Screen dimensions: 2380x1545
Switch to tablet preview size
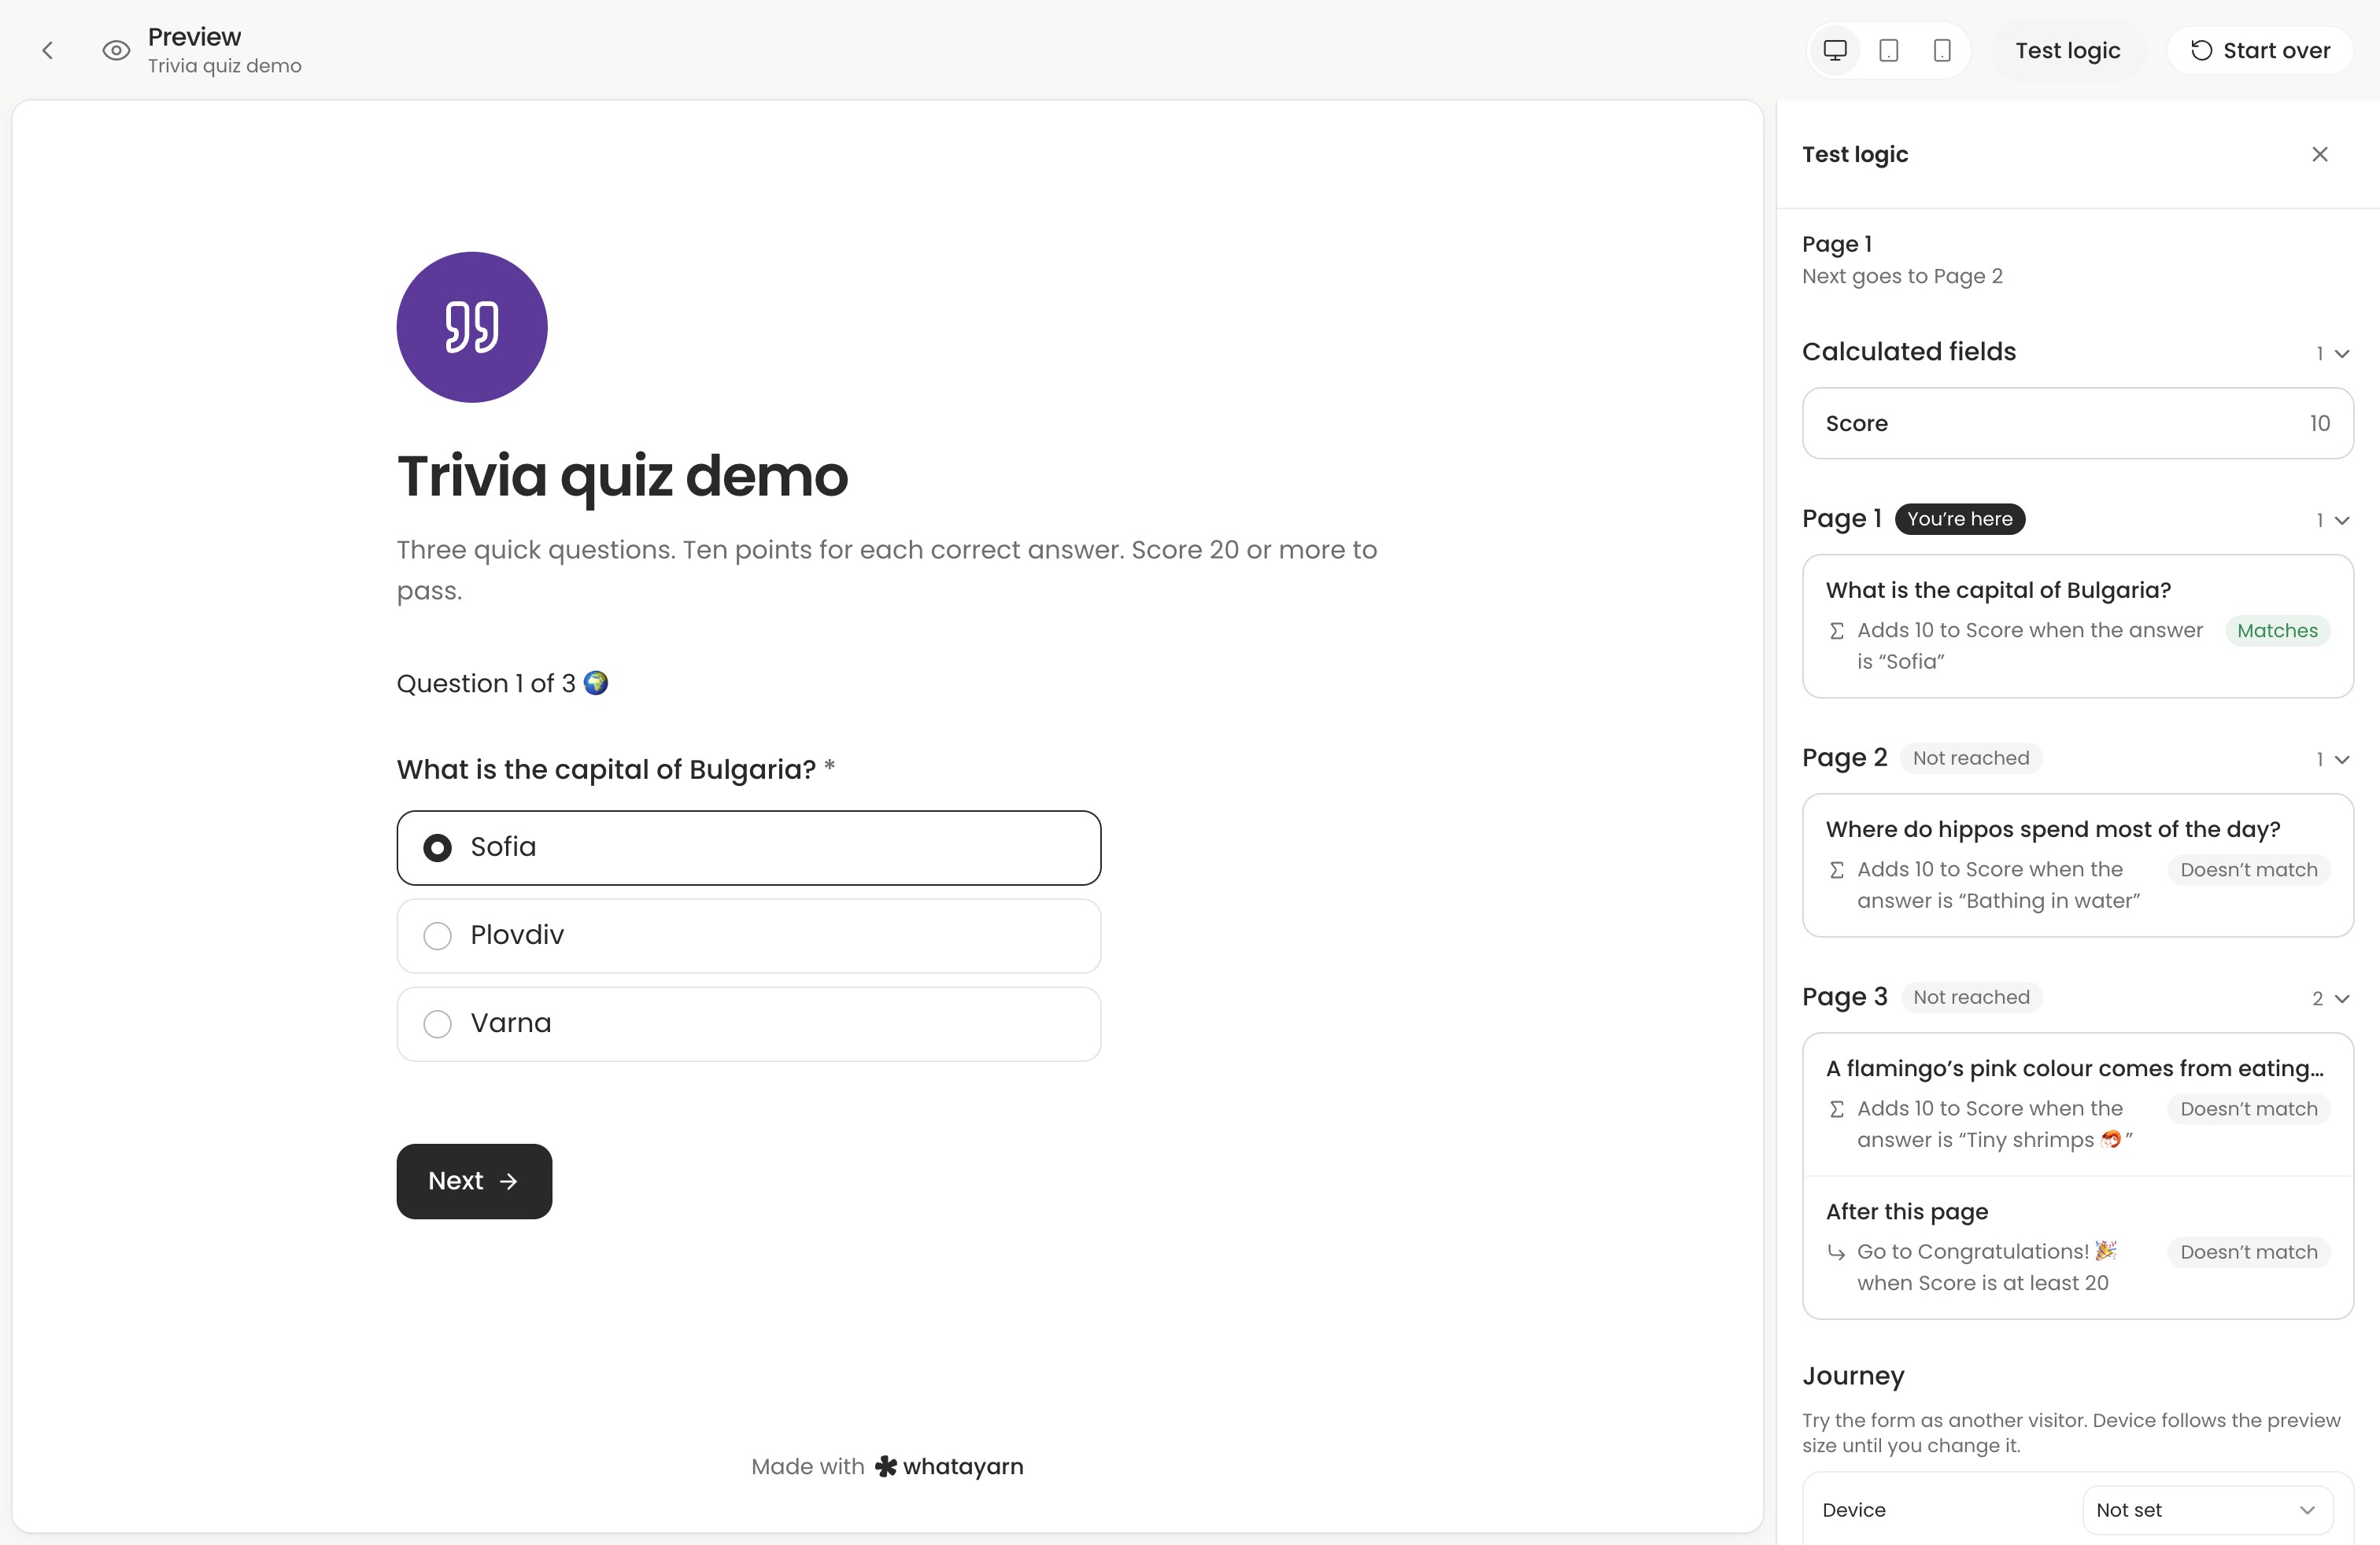click(x=1888, y=50)
